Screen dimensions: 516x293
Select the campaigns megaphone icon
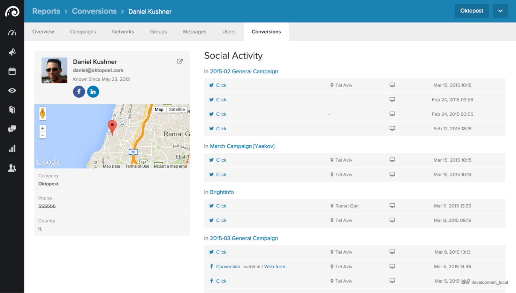click(x=12, y=51)
